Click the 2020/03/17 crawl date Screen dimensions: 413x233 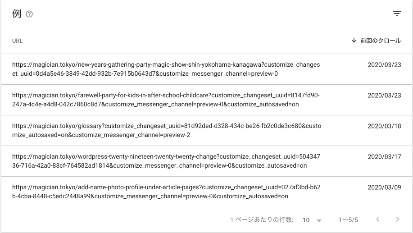tap(384, 157)
